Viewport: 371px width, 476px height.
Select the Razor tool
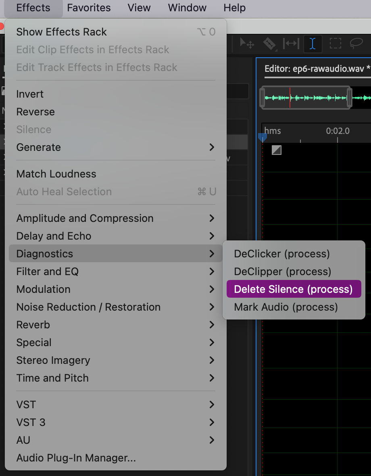tap(269, 43)
